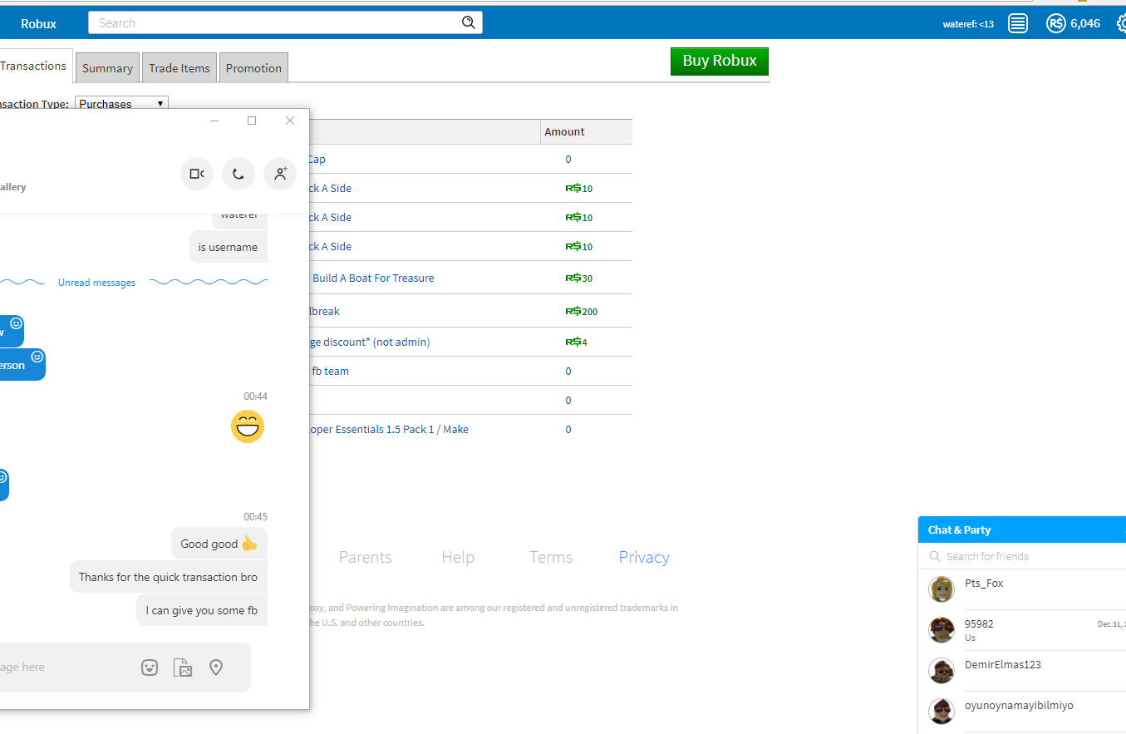Click the Robux currency icon in header

point(1055,23)
